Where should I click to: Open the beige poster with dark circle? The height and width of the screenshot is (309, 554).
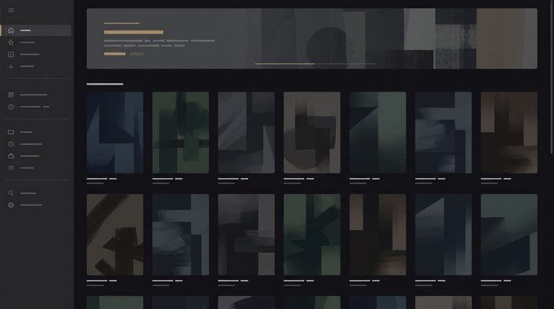(x=312, y=133)
